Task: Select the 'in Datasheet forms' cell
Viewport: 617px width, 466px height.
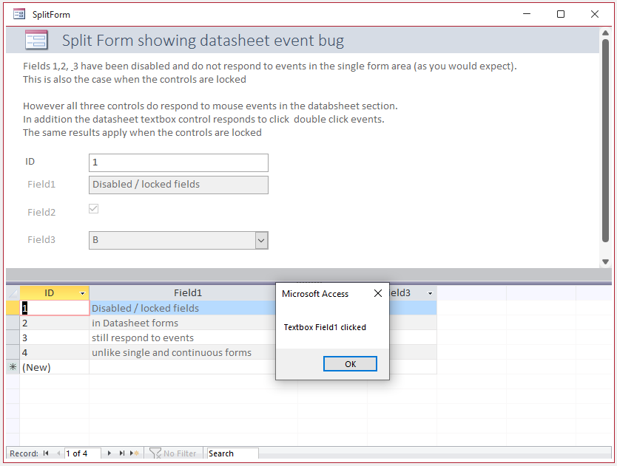Action: click(x=183, y=323)
